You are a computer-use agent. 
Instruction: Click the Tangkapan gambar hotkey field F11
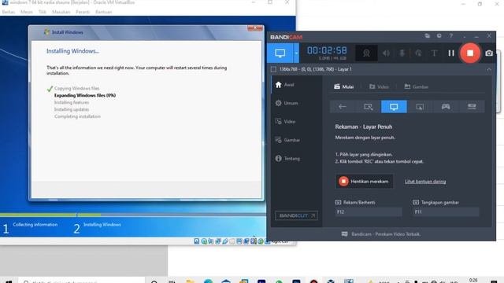447,211
